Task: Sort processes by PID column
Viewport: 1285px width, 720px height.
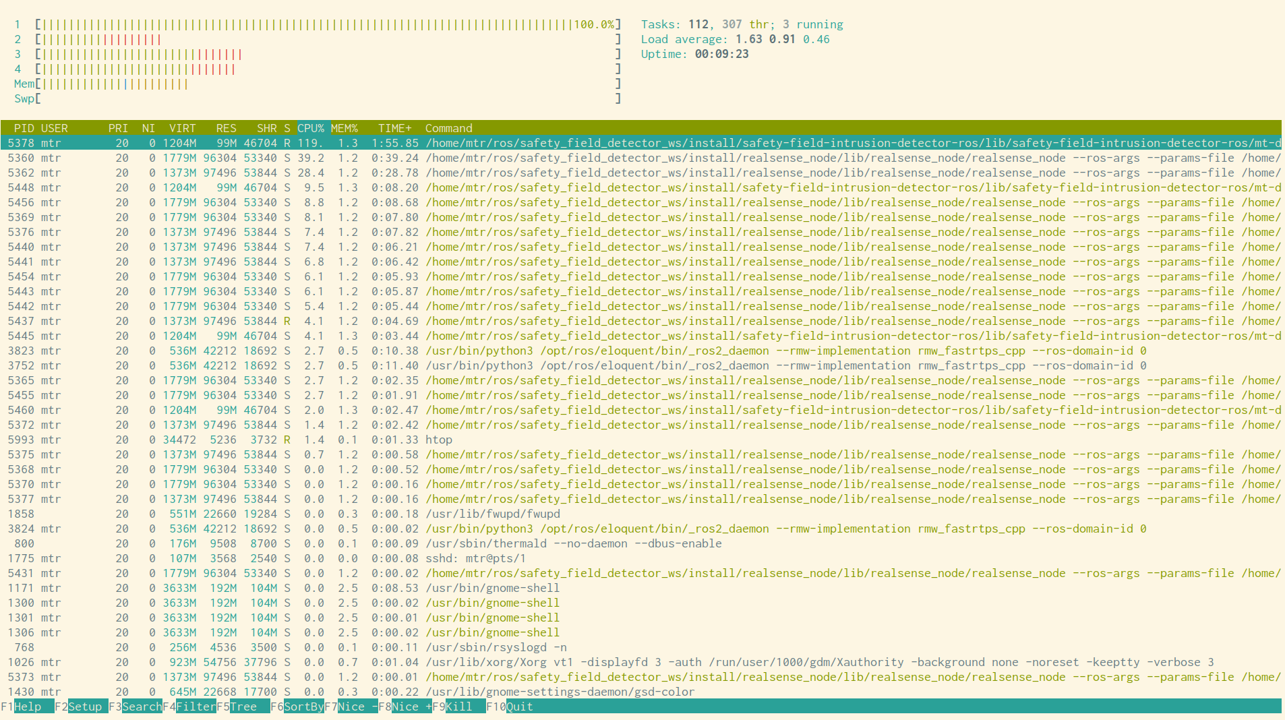Action: tap(24, 128)
